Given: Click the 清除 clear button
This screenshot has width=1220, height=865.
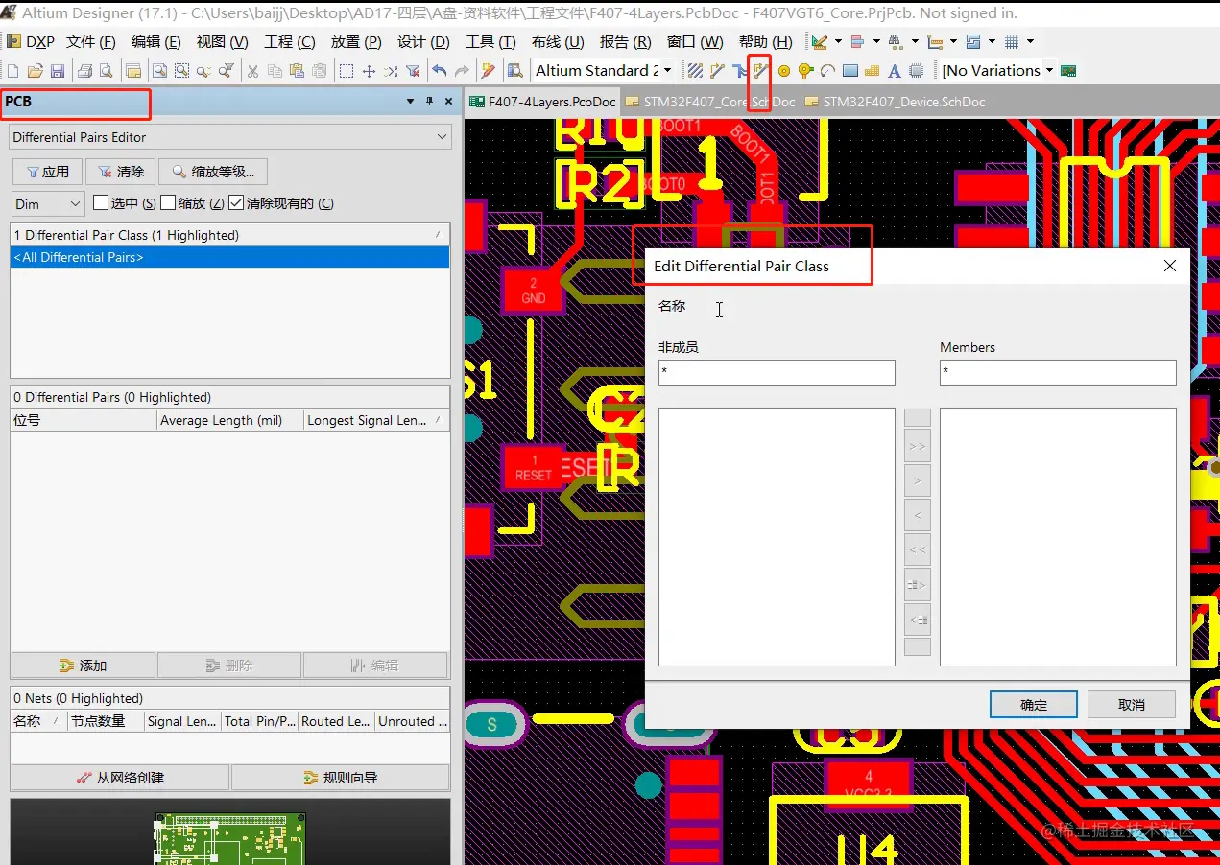Looking at the screenshot, I should 120,172.
